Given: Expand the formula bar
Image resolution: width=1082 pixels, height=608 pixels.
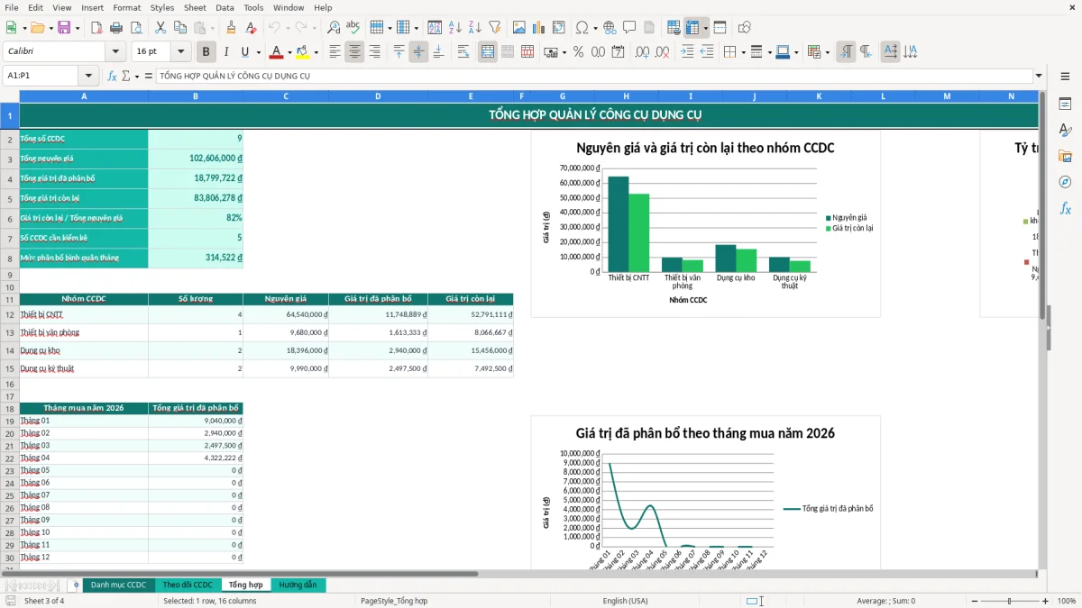Looking at the screenshot, I should pyautogui.click(x=1039, y=76).
